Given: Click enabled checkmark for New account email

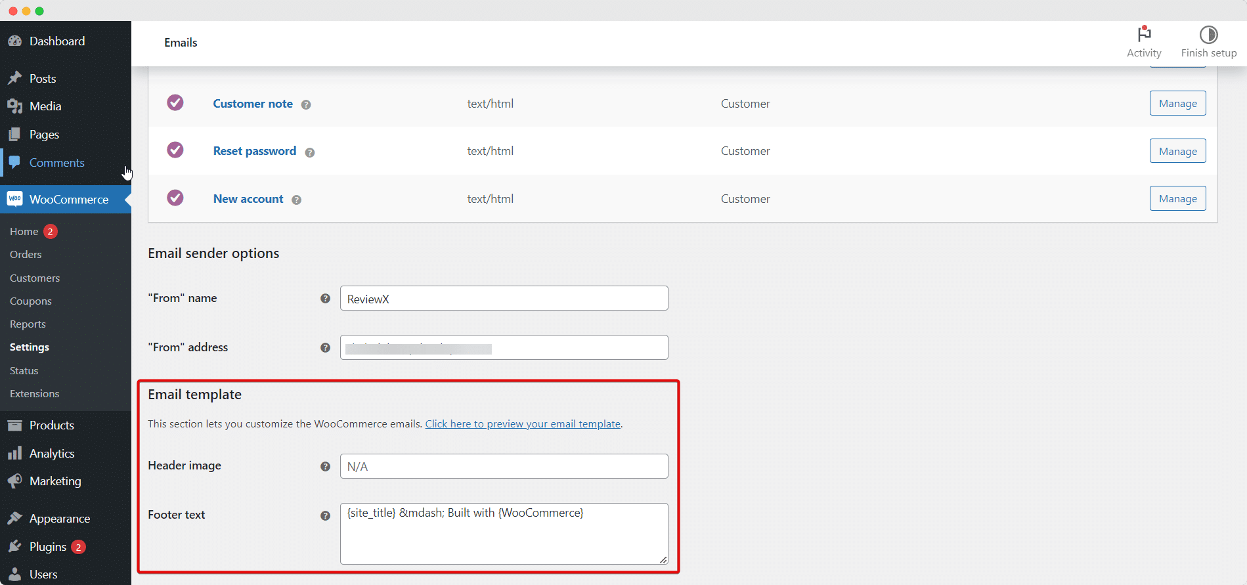Looking at the screenshot, I should 175,198.
